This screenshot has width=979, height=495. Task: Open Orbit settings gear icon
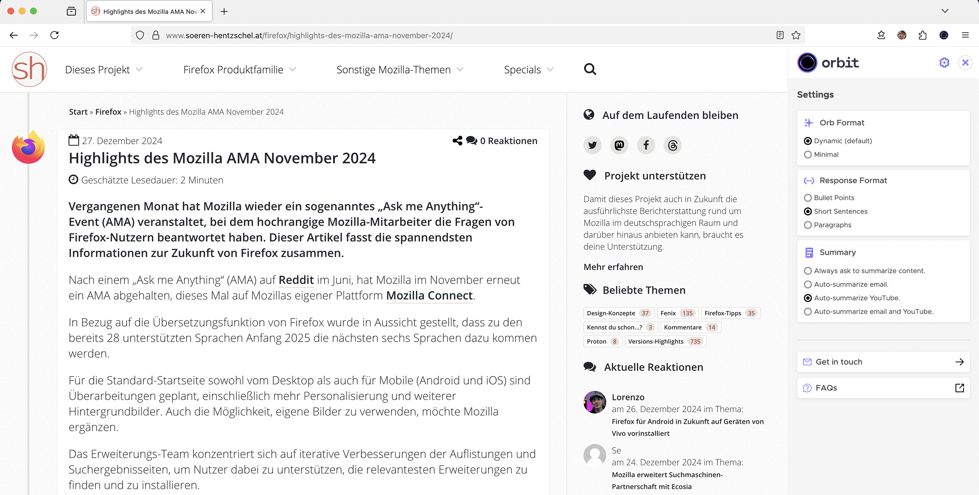click(944, 63)
